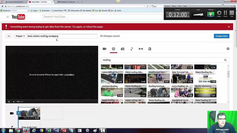237x133 pixels.
Task: Click New Identity in toolbar
Action: 86,11
